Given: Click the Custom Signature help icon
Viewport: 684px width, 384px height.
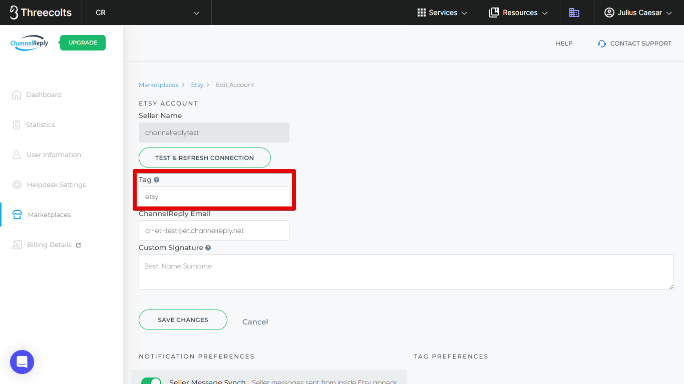Looking at the screenshot, I should point(208,247).
